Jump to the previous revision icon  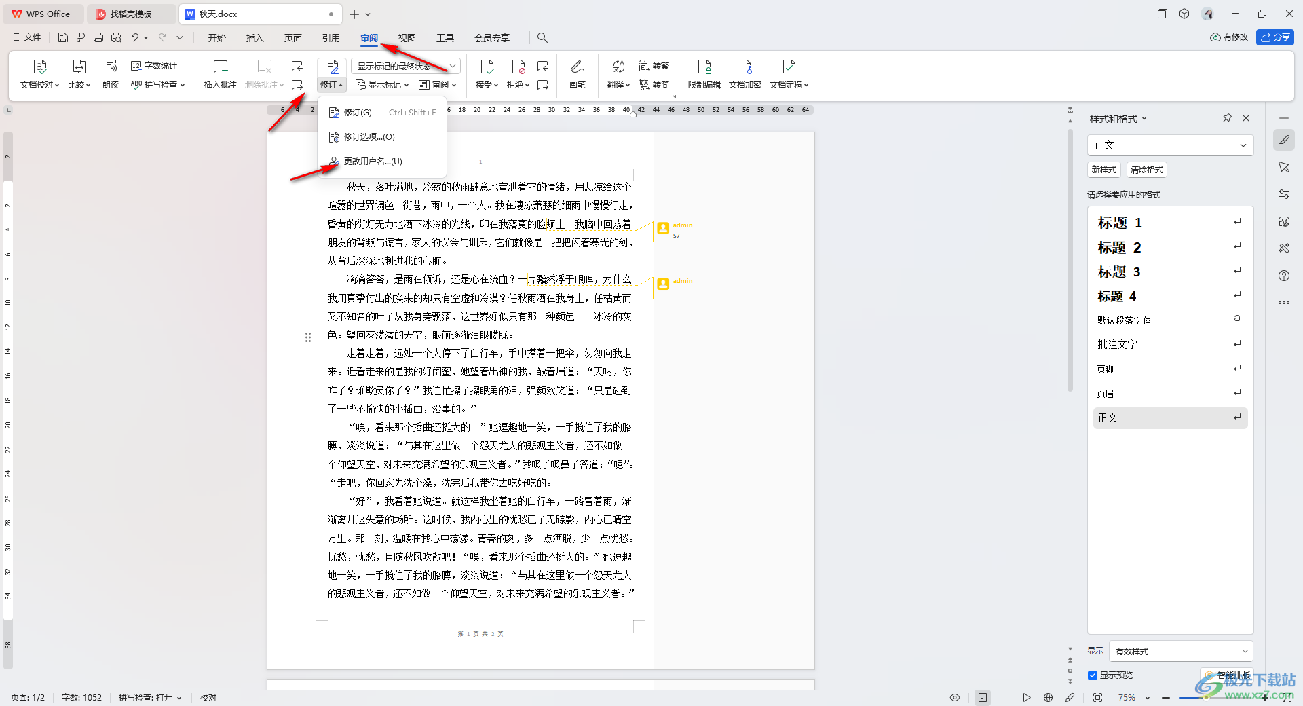pyautogui.click(x=543, y=66)
